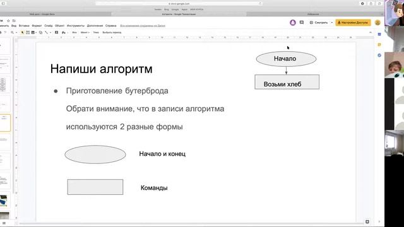The width and height of the screenshot is (404, 227).
Task: Select the highlighted current slide thumbnail
Action: pos(5,123)
